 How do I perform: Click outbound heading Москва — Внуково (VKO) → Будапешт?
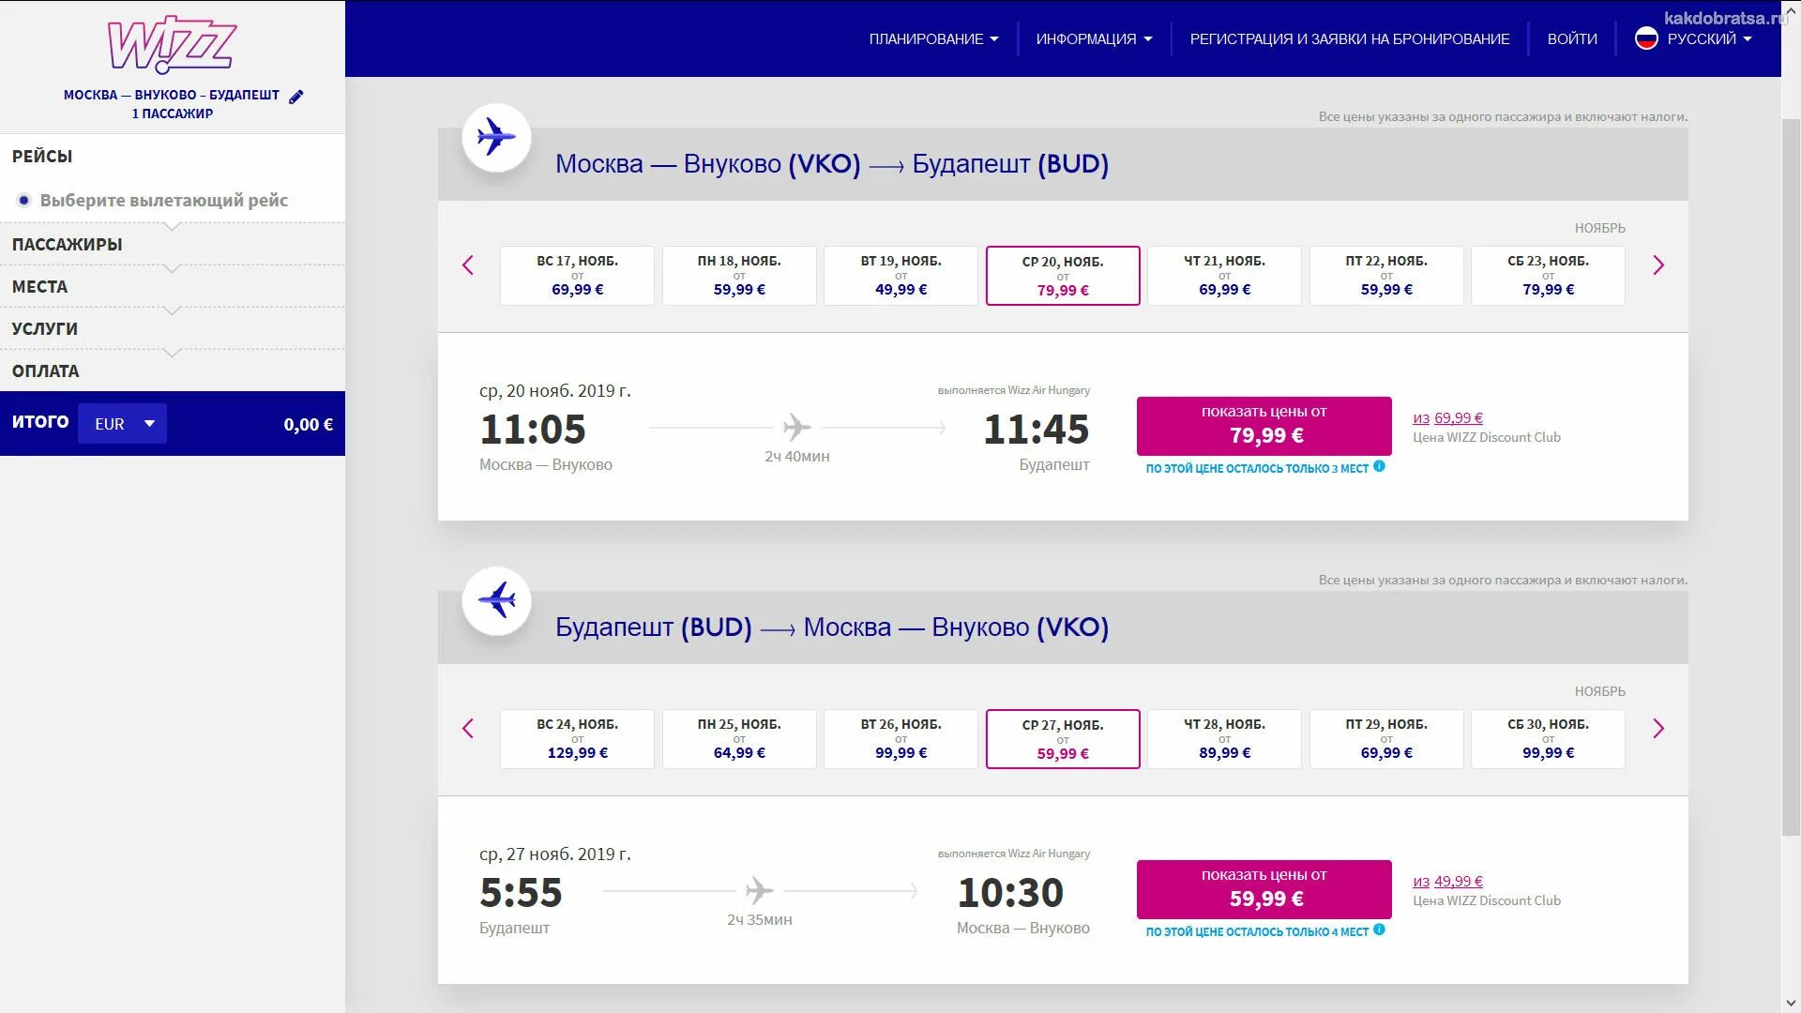coord(832,164)
